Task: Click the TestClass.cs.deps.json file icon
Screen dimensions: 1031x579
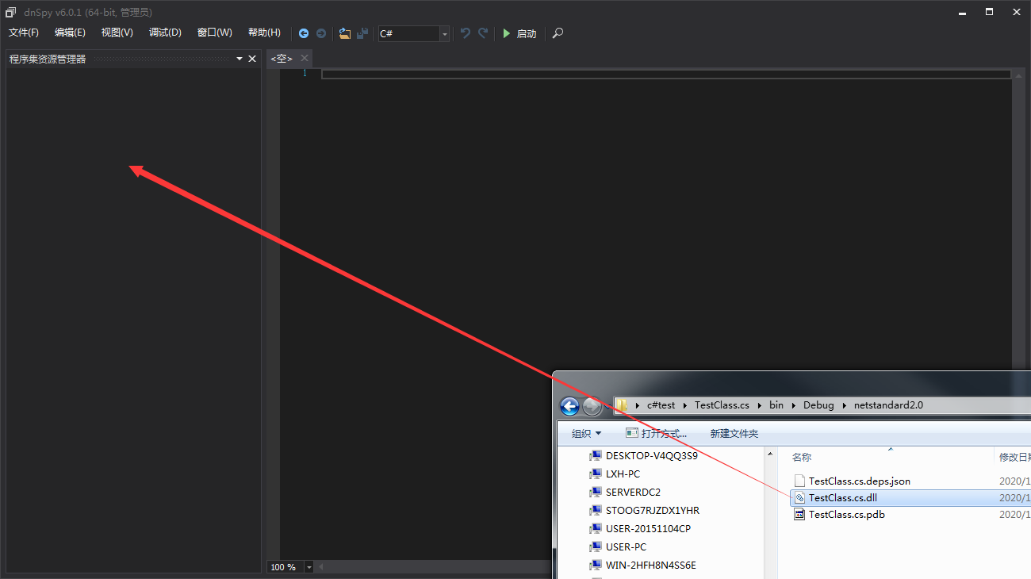Action: pyautogui.click(x=800, y=481)
